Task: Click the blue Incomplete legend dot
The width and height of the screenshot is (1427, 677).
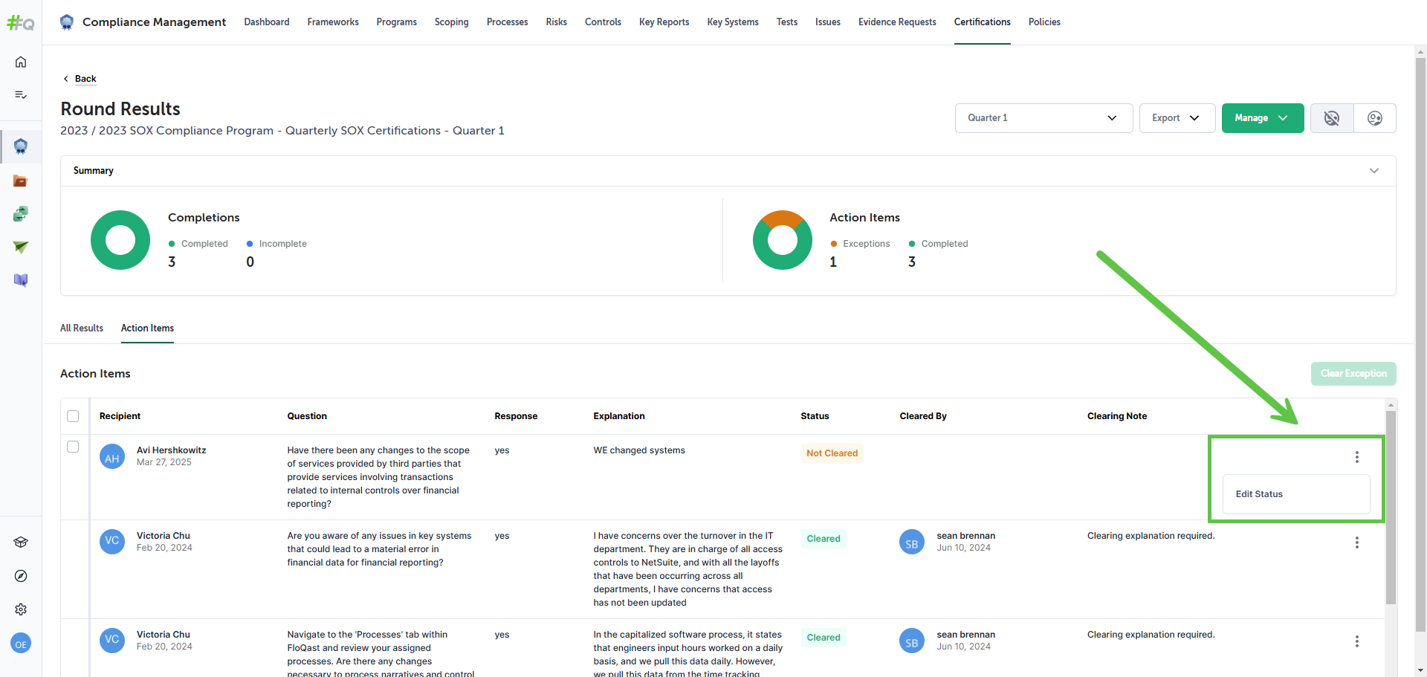Action: coord(250,244)
